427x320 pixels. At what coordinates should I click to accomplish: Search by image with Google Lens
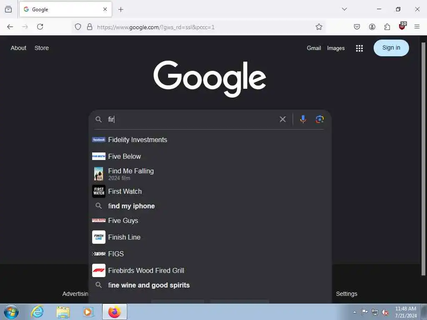(319, 119)
